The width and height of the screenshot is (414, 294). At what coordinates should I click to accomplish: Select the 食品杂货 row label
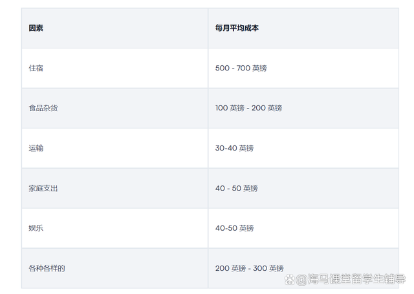pyautogui.click(x=43, y=108)
